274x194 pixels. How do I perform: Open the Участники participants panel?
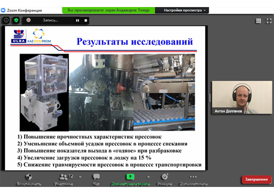click(x=64, y=179)
